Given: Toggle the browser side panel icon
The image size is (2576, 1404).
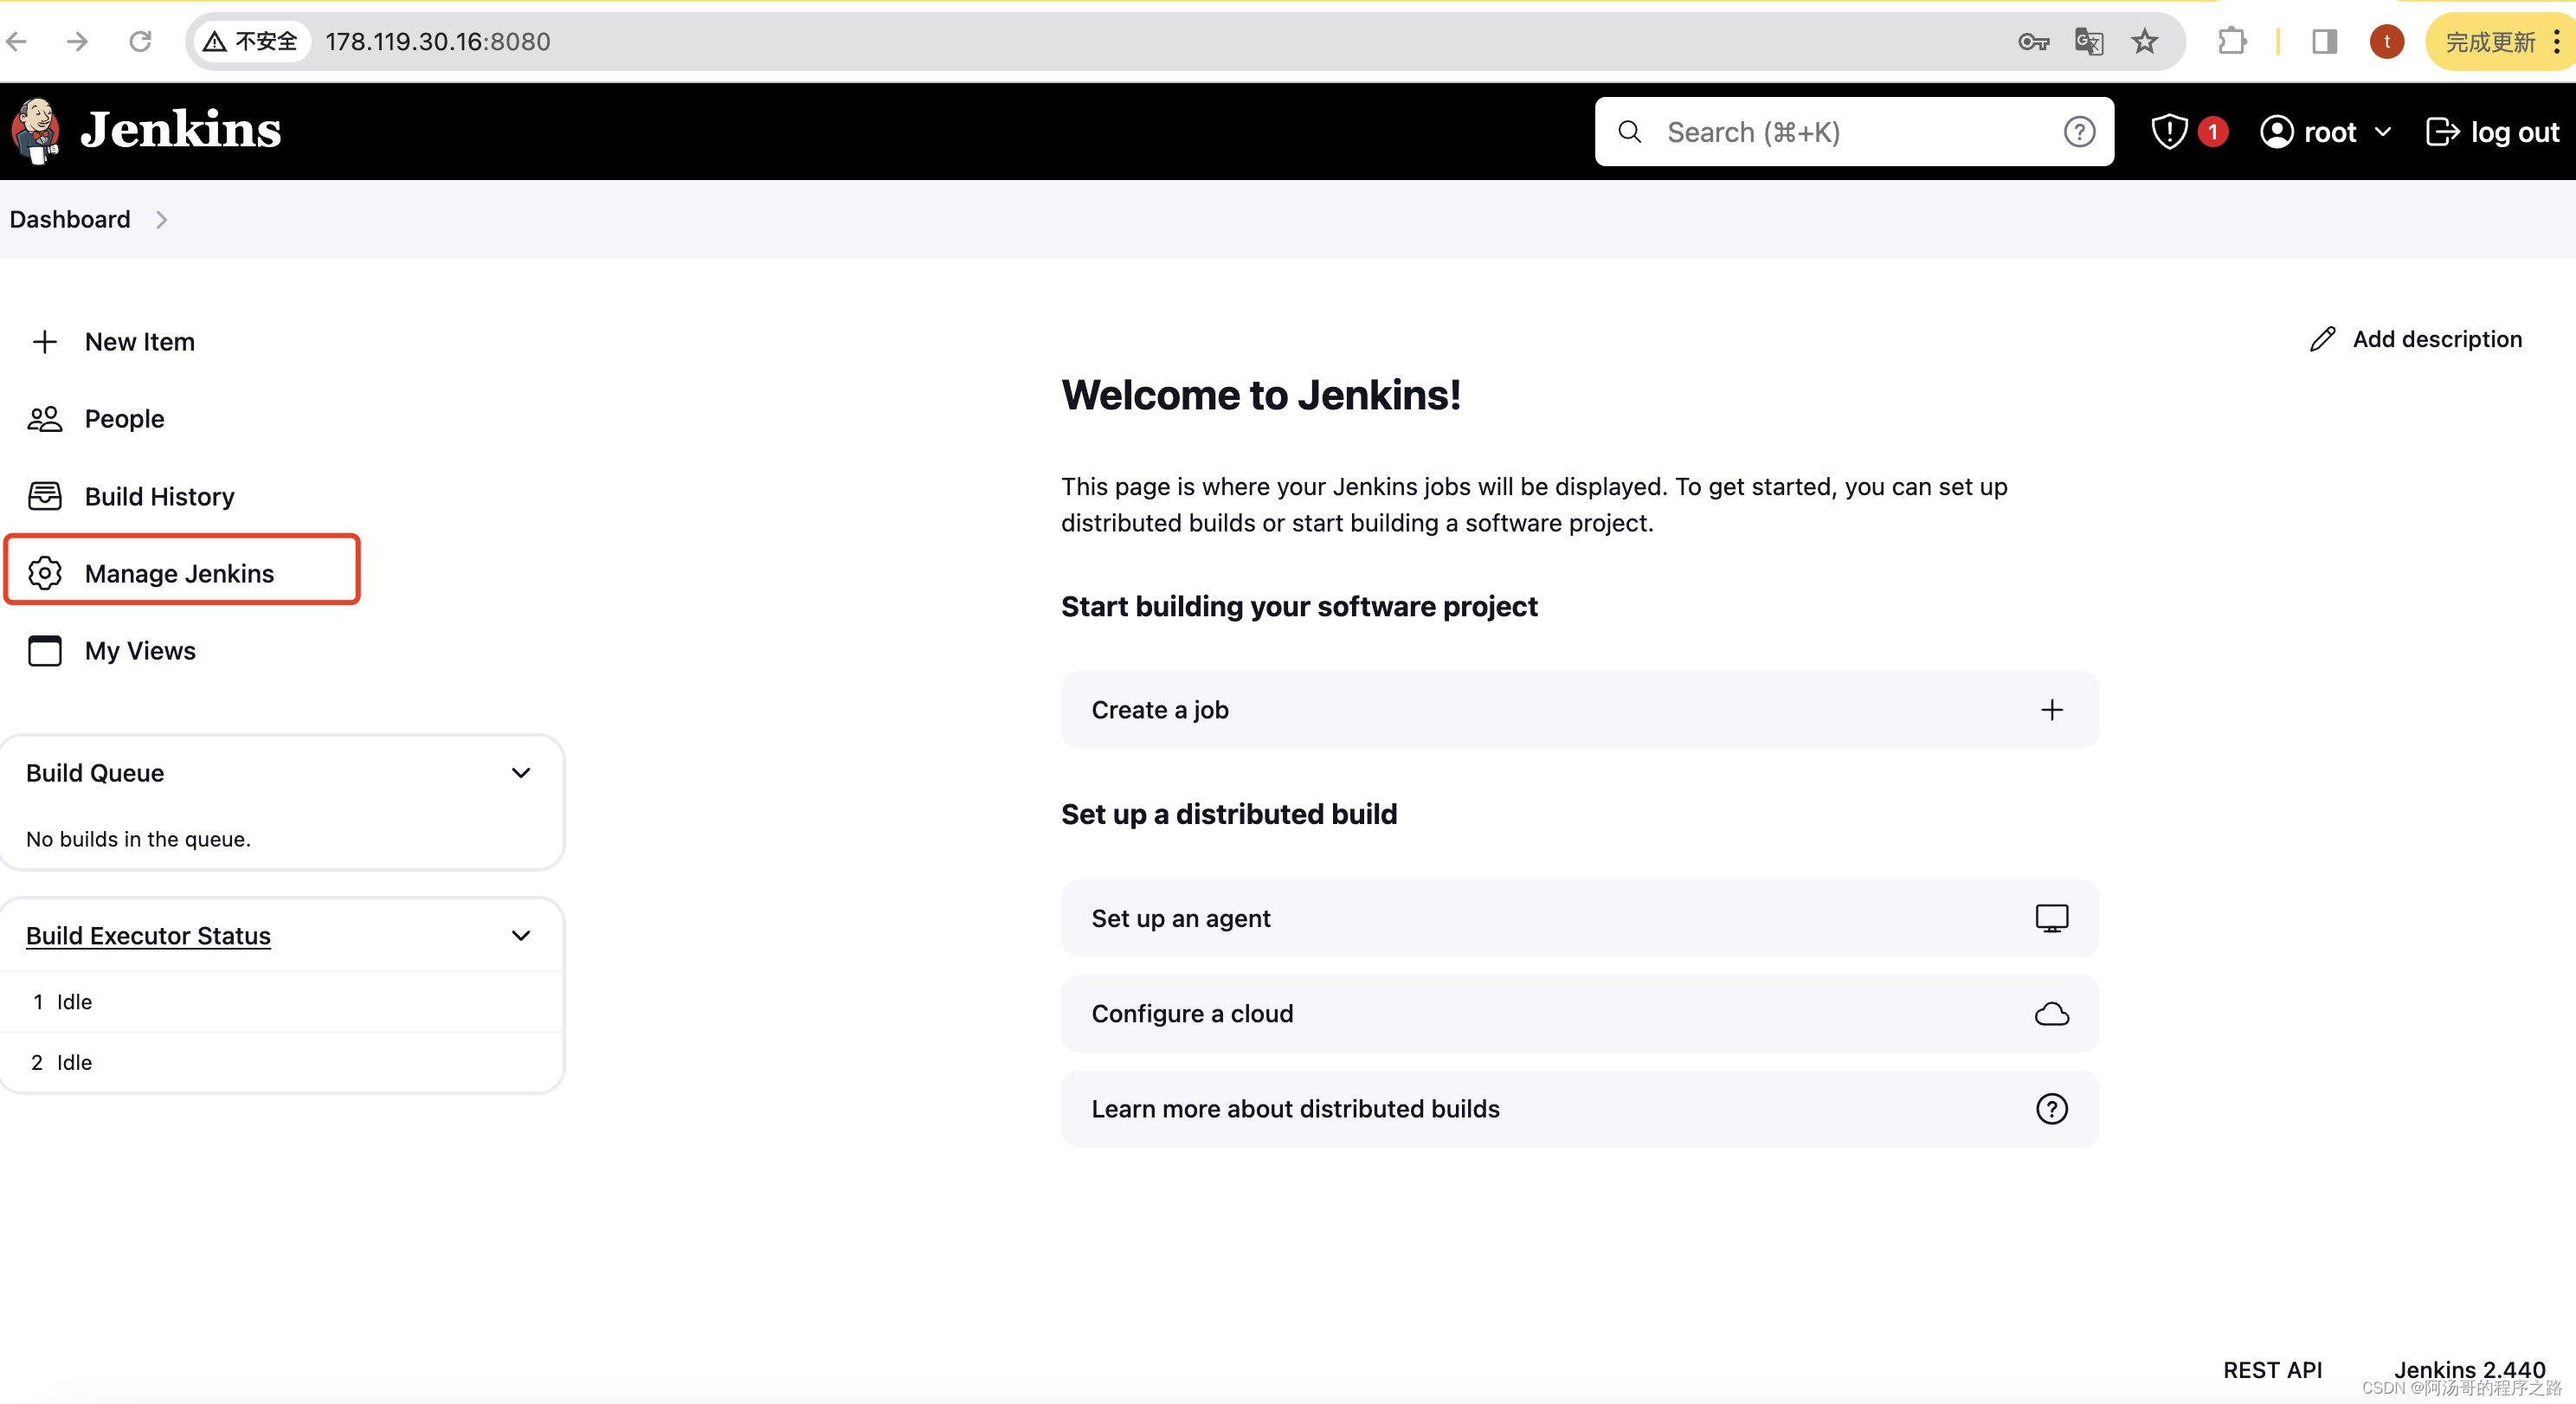Looking at the screenshot, I should (x=2324, y=41).
